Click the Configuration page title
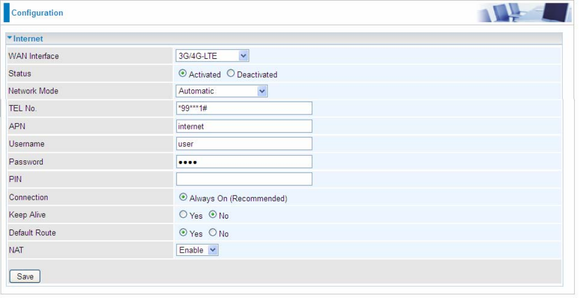The height and width of the screenshot is (298, 579). tap(37, 13)
